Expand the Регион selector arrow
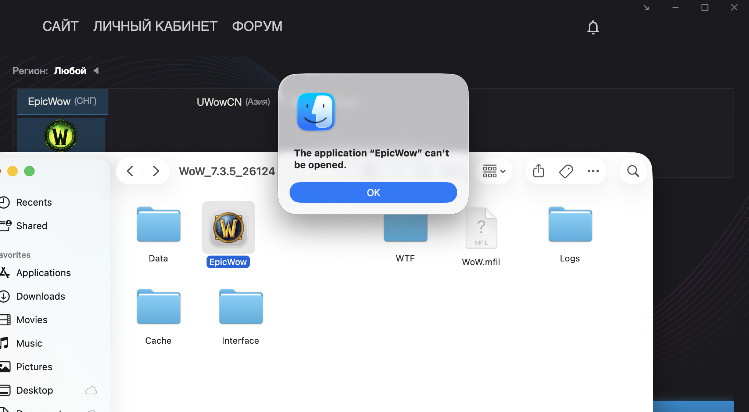 tap(96, 71)
